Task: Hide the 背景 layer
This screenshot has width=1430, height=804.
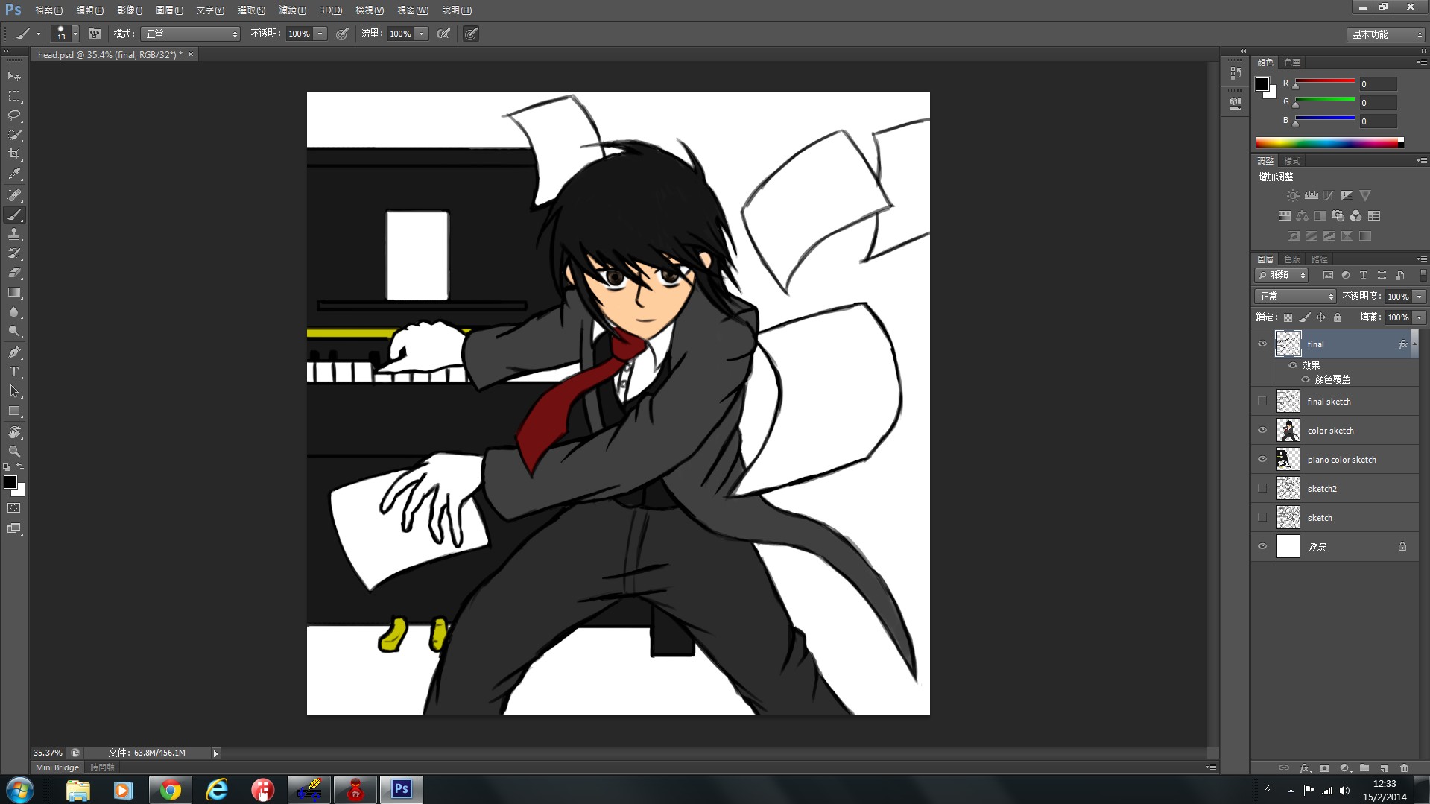Action: coord(1262,547)
